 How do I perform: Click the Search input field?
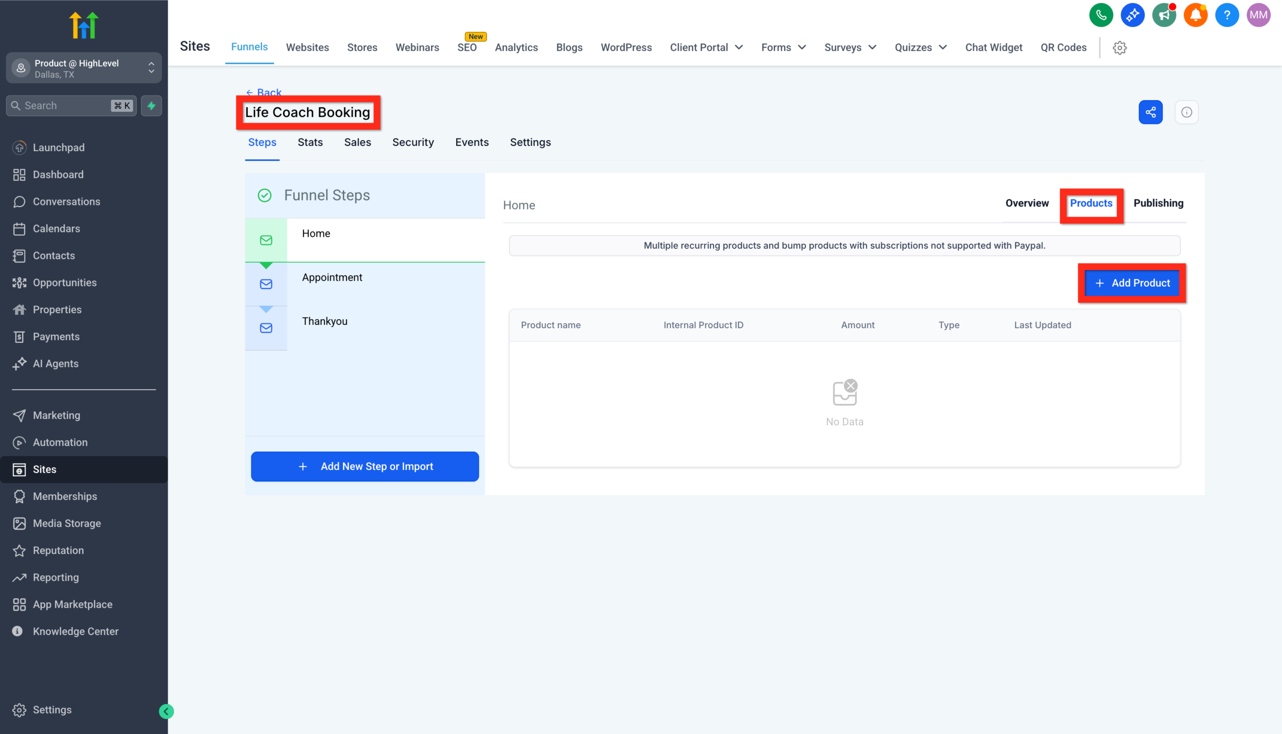[61, 105]
